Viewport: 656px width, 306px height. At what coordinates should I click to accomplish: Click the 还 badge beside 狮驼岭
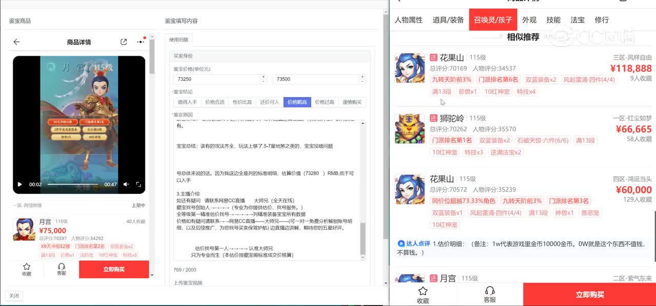[x=434, y=118]
